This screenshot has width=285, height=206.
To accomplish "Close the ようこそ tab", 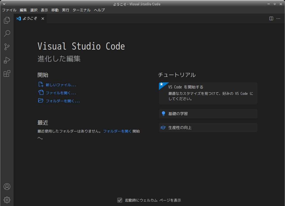I will pos(43,19).
